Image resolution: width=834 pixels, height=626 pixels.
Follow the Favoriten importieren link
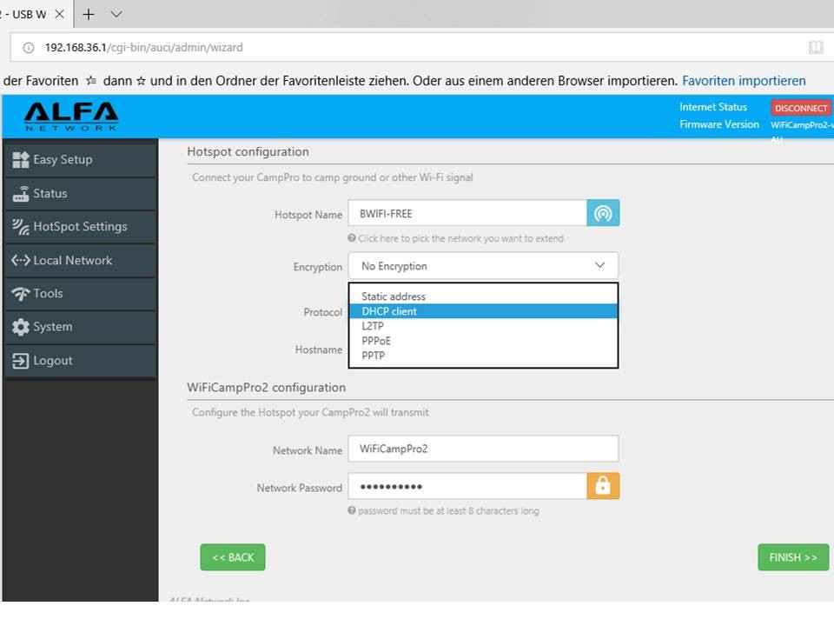click(744, 81)
